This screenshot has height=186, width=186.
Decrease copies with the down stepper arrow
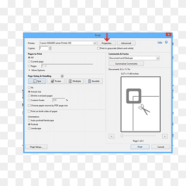pos(50,49)
